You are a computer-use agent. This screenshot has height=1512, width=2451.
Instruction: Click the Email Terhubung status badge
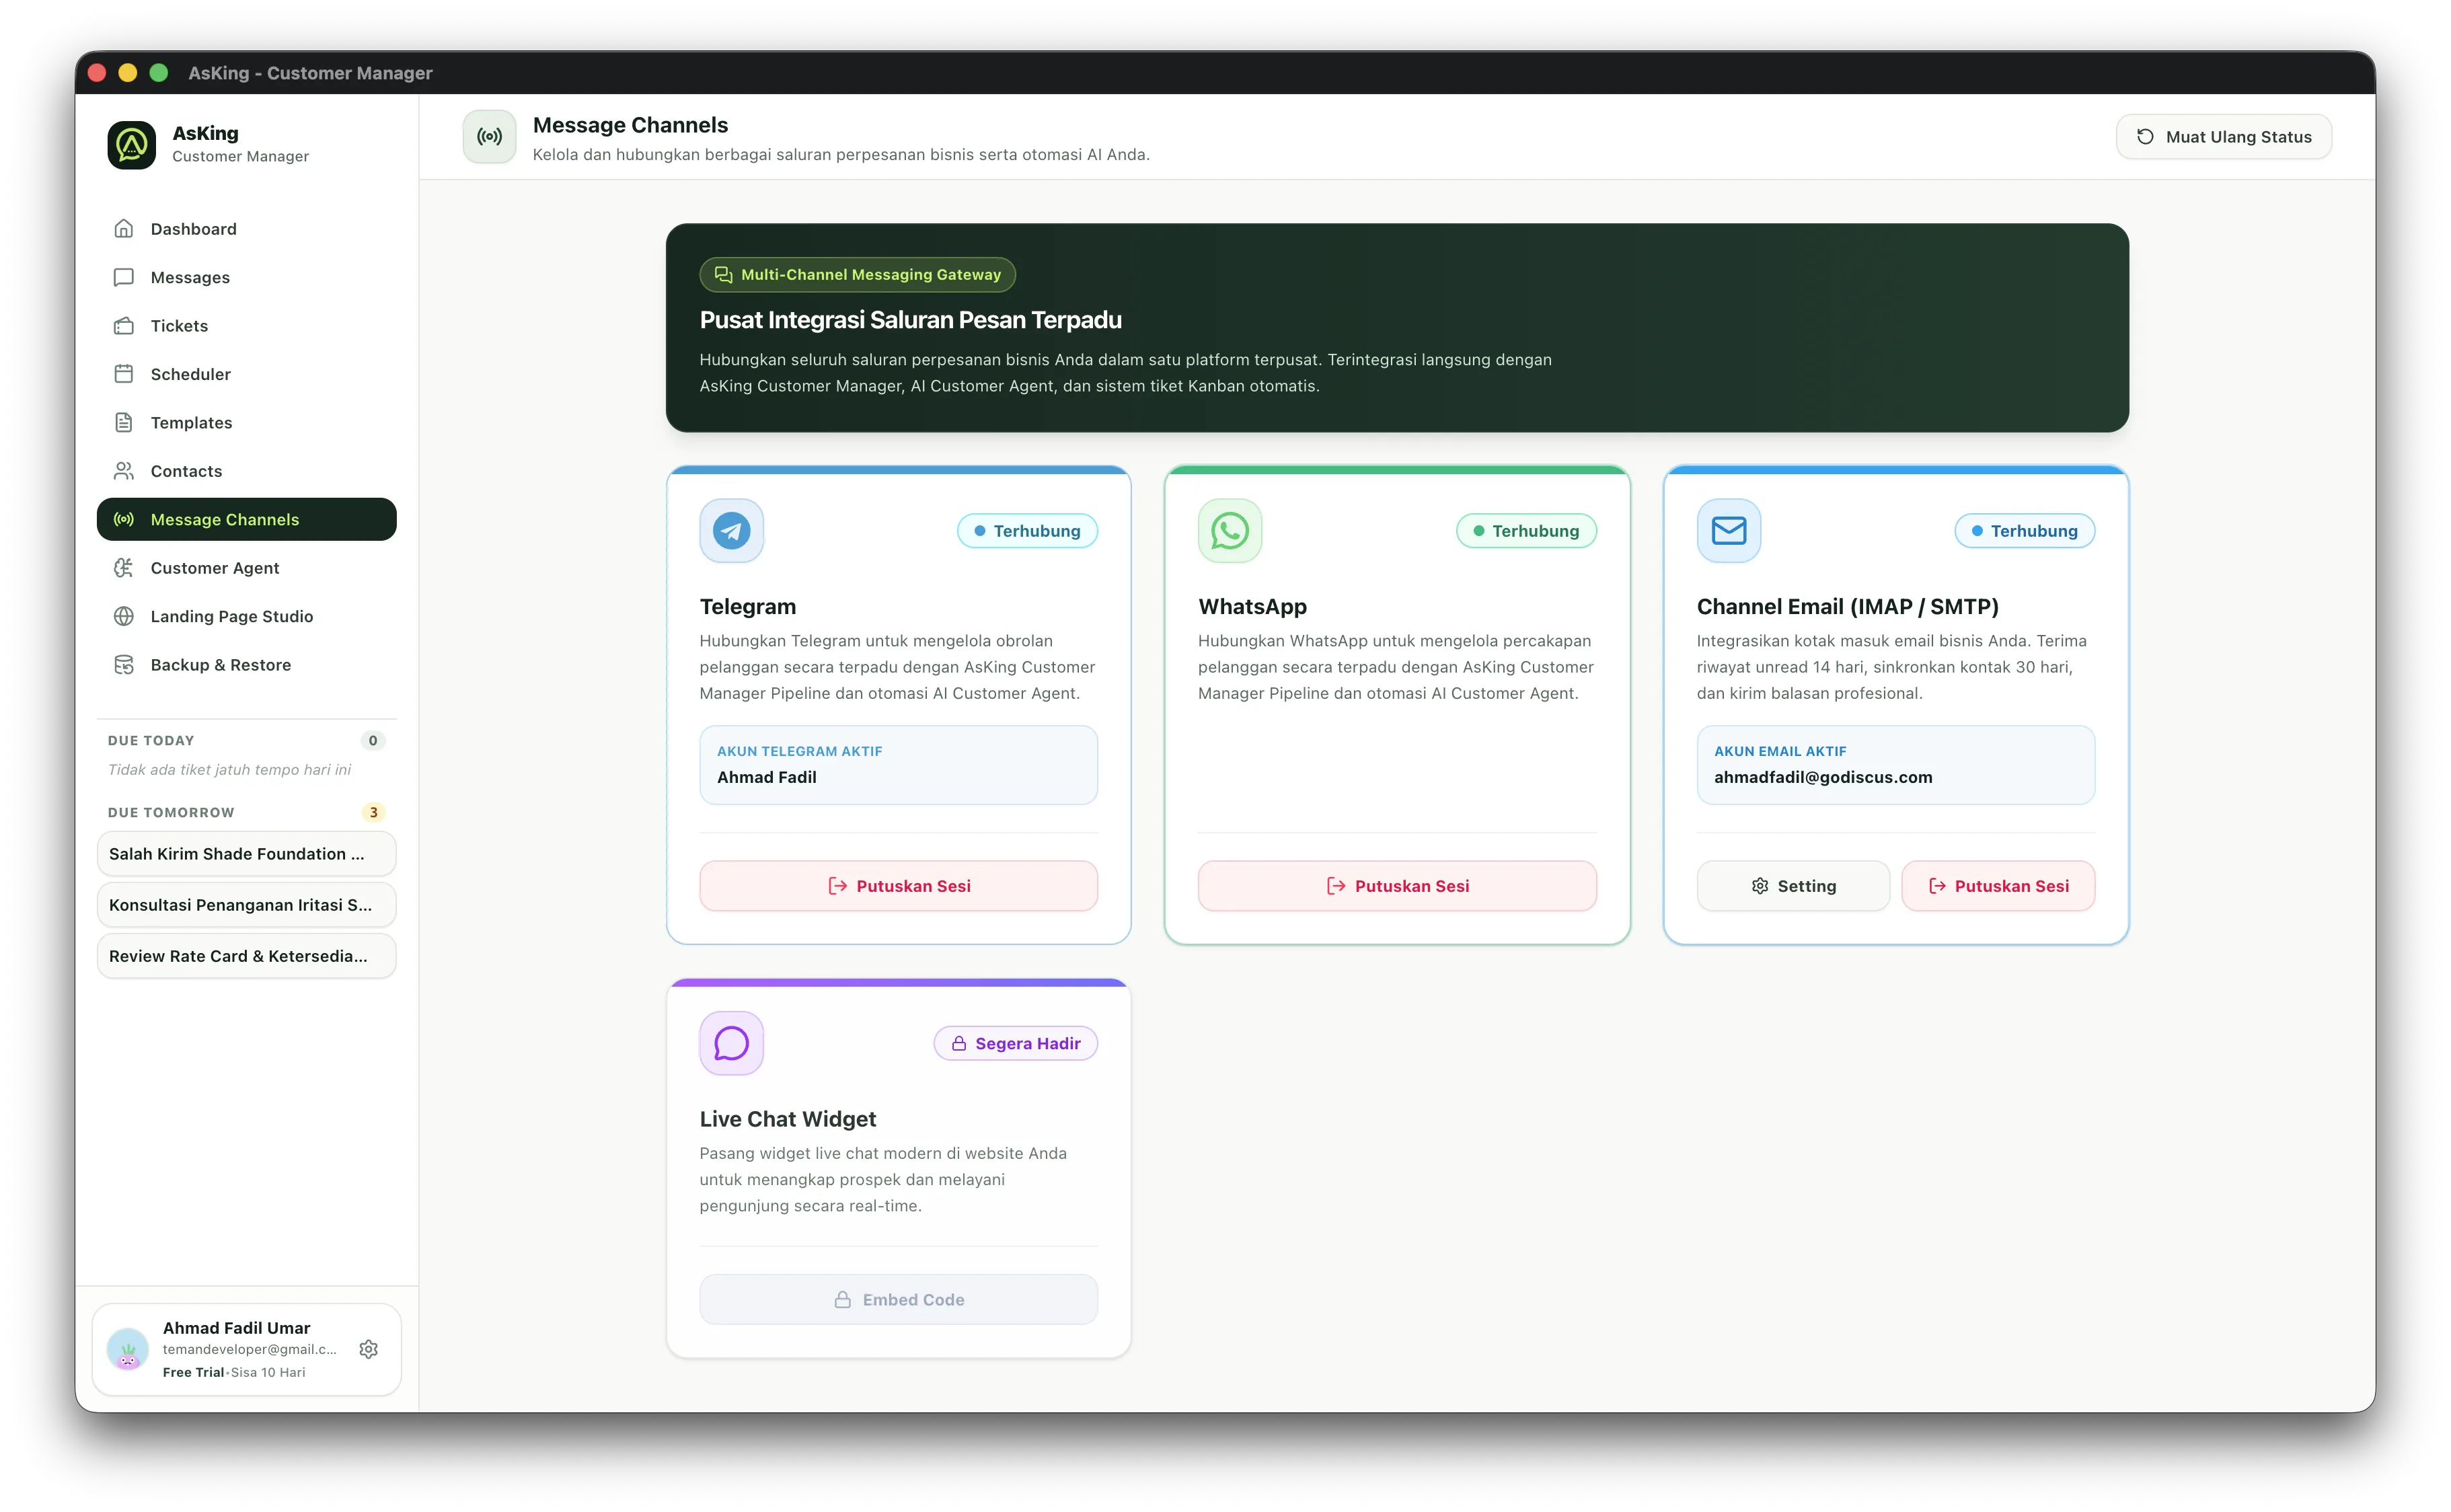click(2024, 531)
